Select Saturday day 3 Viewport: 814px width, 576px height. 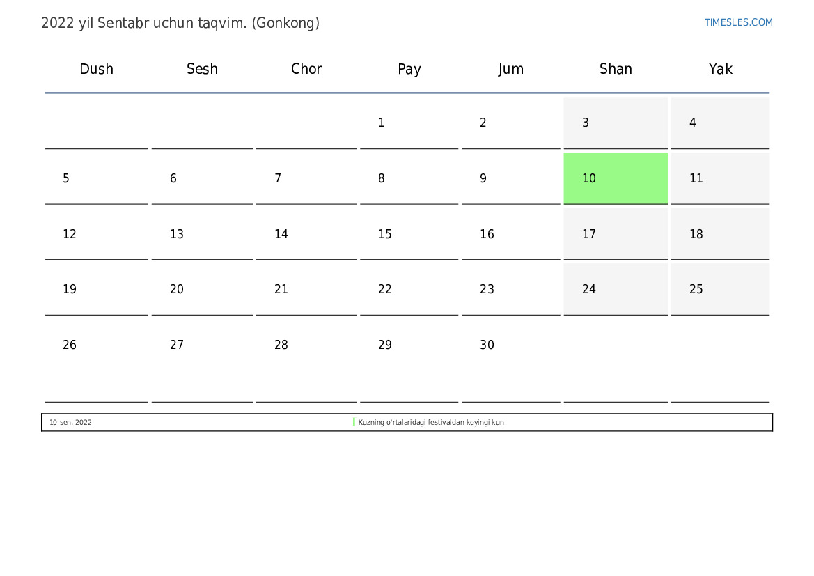pyautogui.click(x=615, y=123)
